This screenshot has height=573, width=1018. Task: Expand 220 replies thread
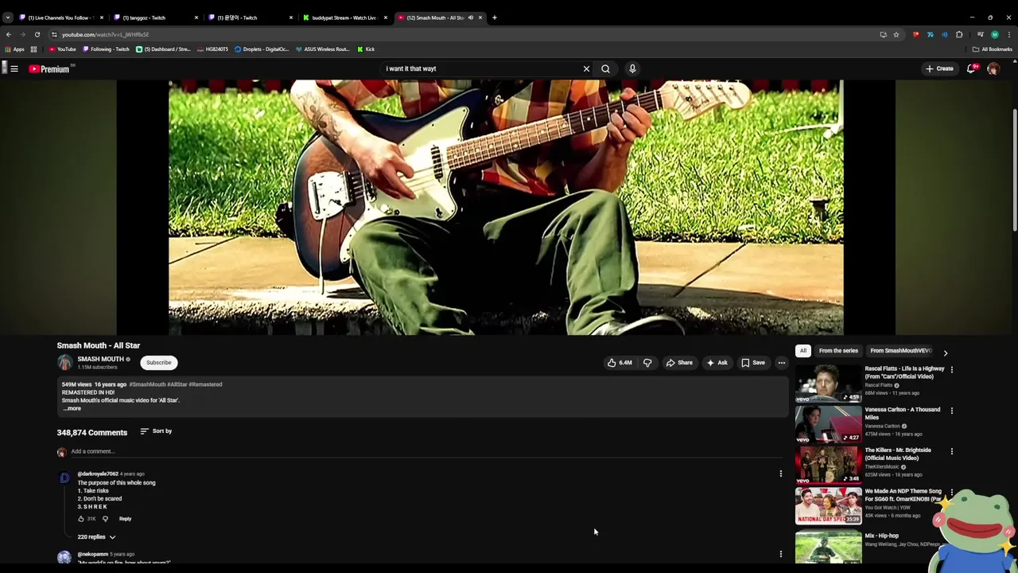tap(96, 537)
